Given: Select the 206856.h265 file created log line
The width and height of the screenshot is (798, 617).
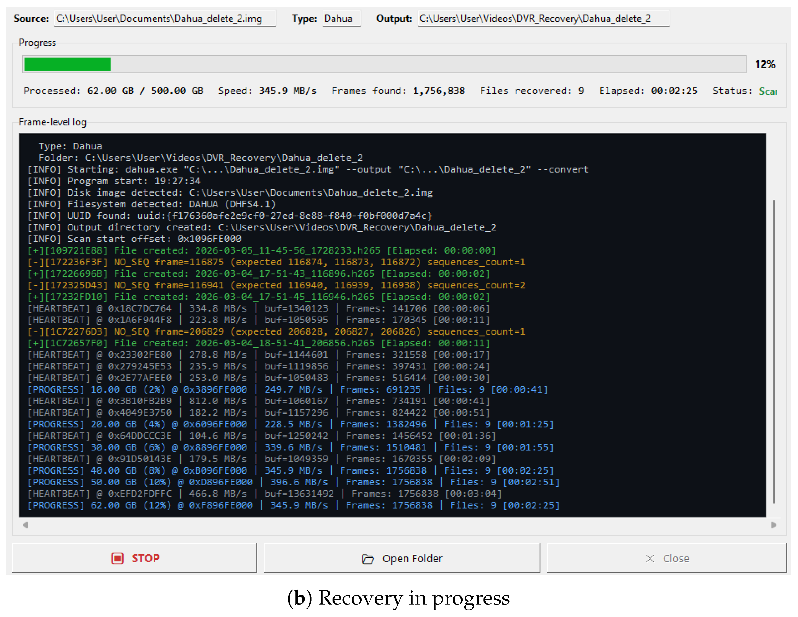Looking at the screenshot, I should 259,344.
